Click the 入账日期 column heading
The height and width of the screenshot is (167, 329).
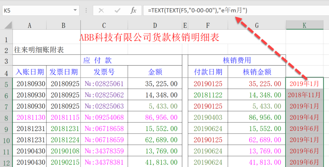(30, 72)
